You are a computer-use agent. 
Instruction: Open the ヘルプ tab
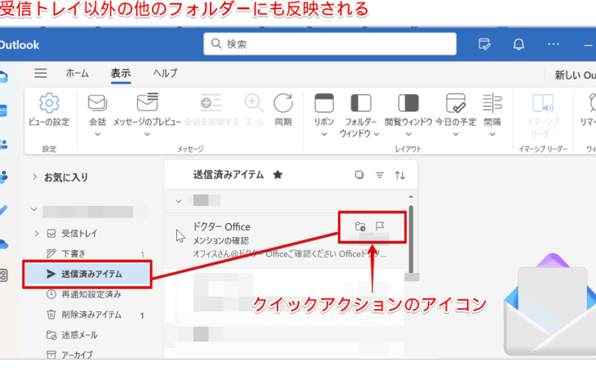165,74
